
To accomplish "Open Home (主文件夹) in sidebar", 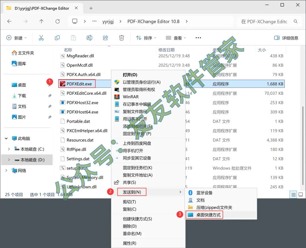I will [x=23, y=53].
